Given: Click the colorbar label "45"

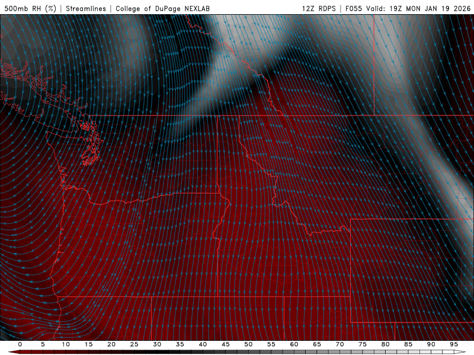Looking at the screenshot, I should coord(226,344).
